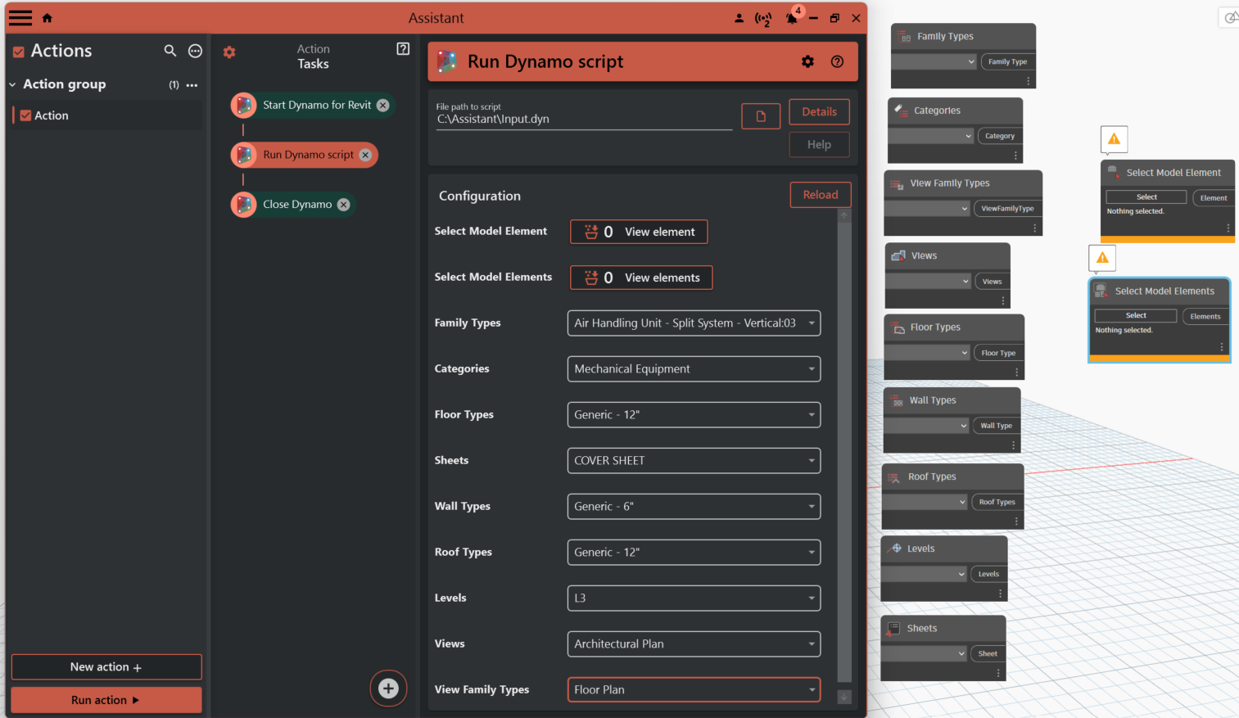Open the Wall Types dropdown
Viewport: 1239px width, 718px height.
(693, 506)
